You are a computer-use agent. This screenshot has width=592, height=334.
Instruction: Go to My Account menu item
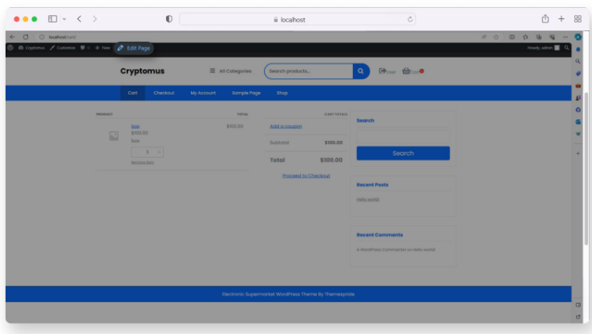pos(203,93)
